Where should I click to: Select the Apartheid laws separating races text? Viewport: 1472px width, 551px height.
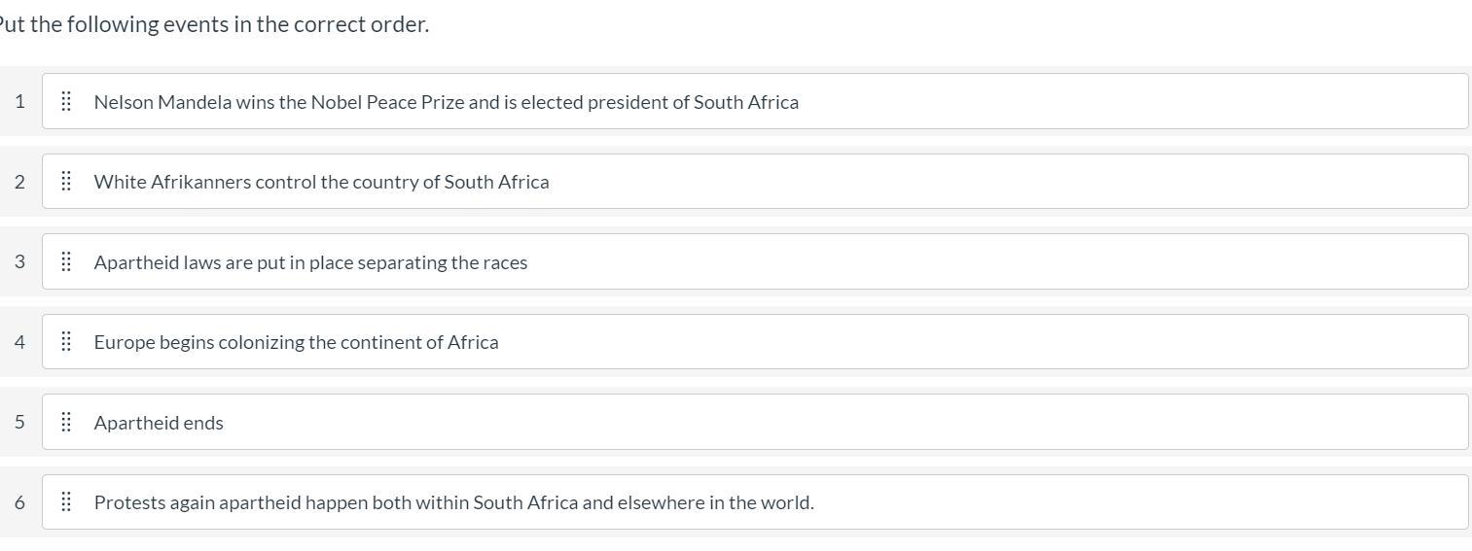click(310, 262)
